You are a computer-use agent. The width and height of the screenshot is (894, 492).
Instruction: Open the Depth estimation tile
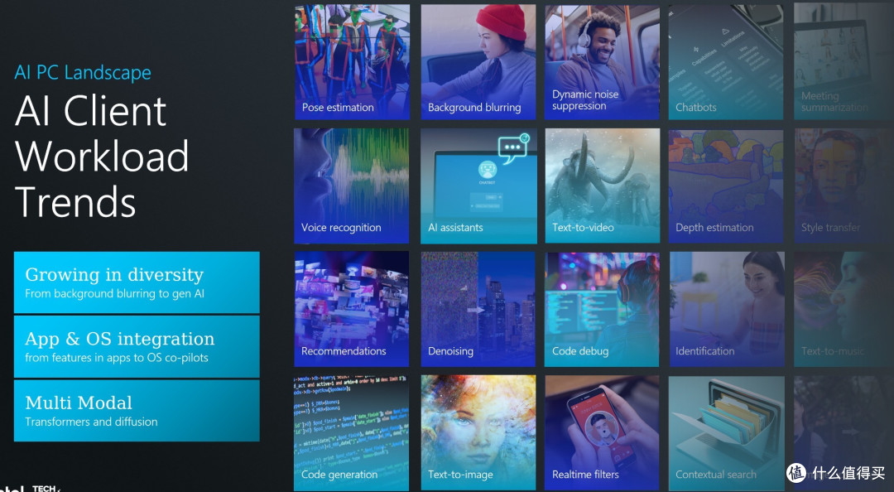tap(726, 185)
